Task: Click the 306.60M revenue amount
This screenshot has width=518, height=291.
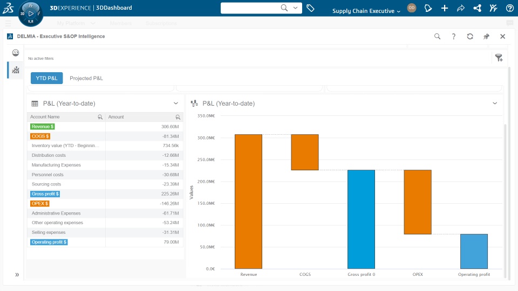Action: [x=170, y=126]
